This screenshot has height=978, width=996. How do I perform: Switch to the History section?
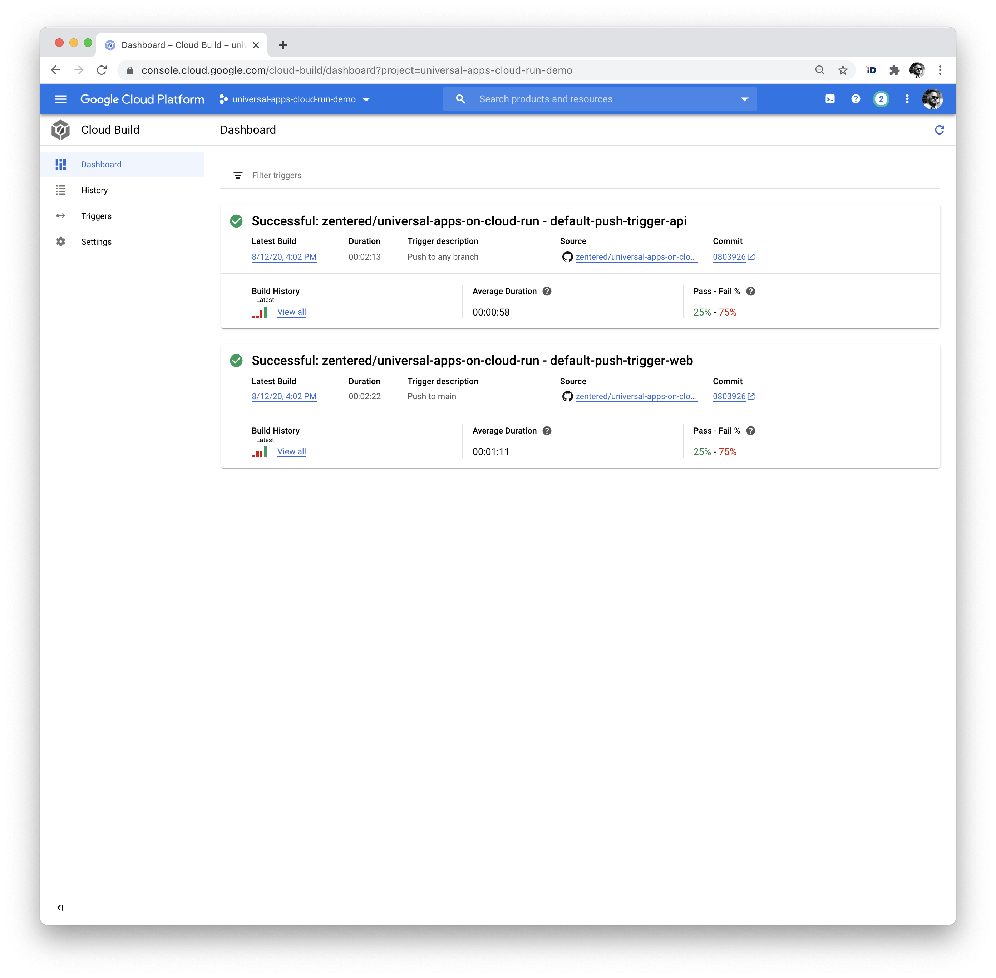(94, 190)
